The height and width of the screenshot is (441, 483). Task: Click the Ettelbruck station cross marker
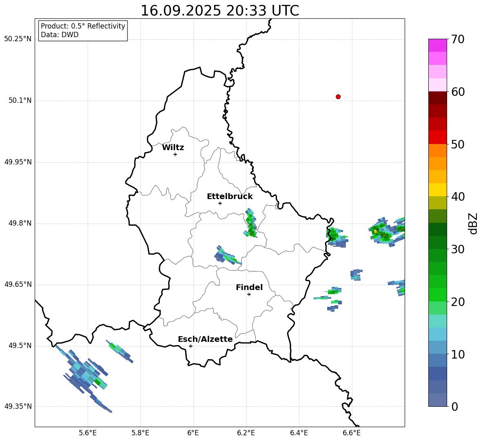220,203
